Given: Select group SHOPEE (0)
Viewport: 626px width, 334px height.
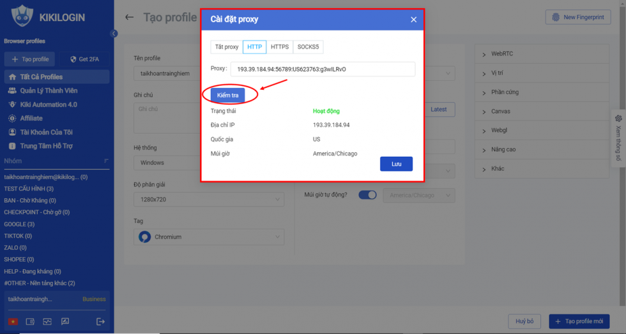Looking at the screenshot, I should 19,259.
